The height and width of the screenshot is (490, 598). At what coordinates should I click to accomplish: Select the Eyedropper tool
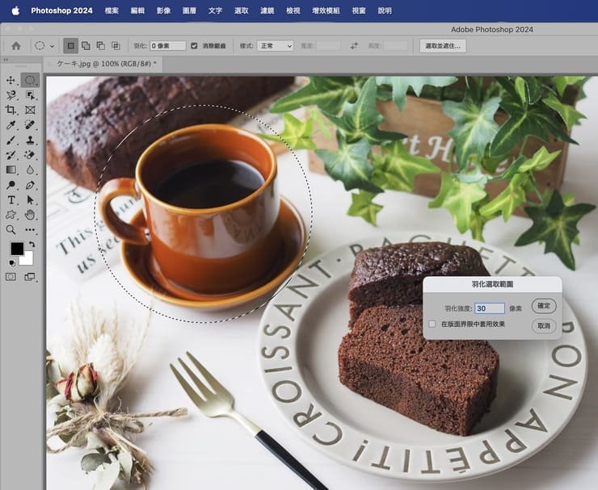click(x=11, y=125)
